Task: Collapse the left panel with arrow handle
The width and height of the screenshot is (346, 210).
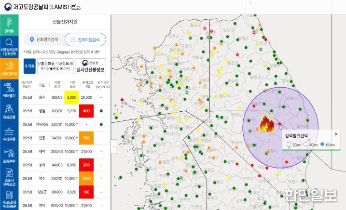Action: pyautogui.click(x=113, y=146)
